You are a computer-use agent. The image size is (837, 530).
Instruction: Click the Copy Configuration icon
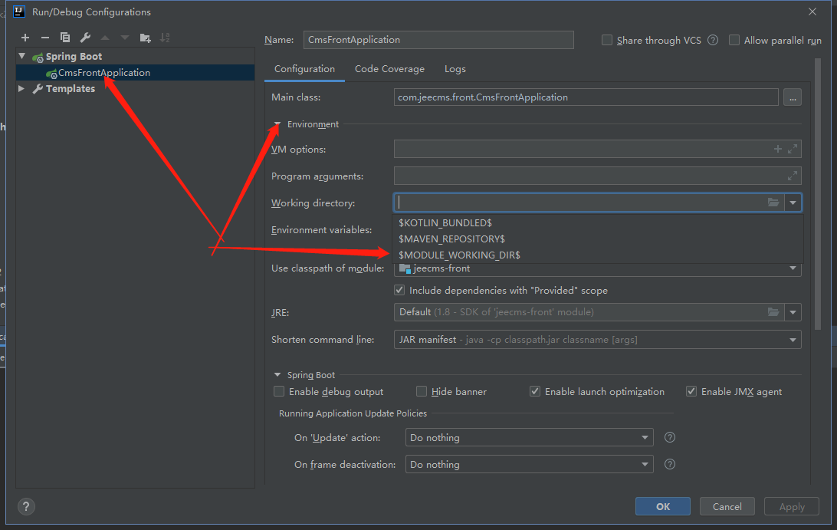pos(65,38)
